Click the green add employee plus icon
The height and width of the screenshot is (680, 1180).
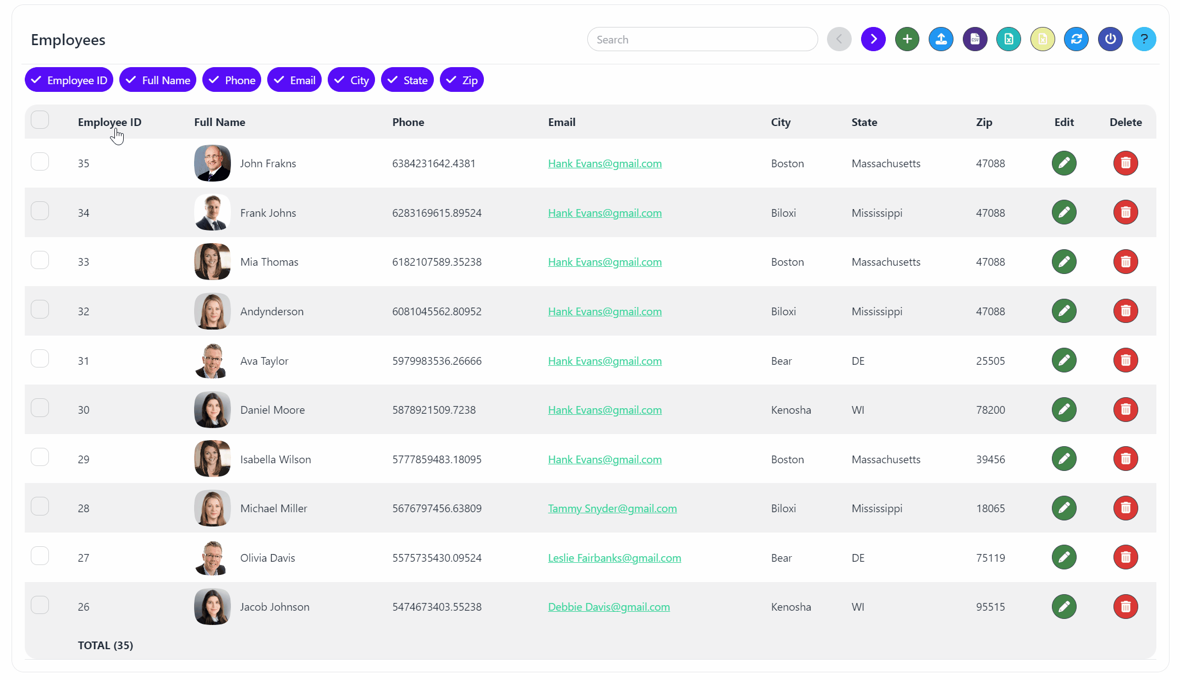pyautogui.click(x=907, y=39)
